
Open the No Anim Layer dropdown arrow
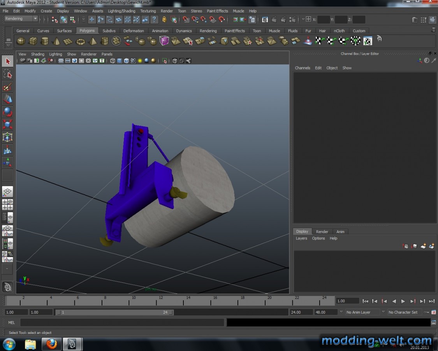[x=341, y=312]
